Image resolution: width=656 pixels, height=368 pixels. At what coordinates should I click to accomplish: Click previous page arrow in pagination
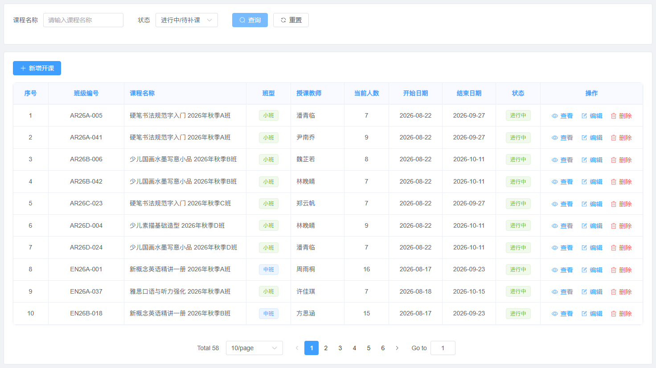coord(297,348)
